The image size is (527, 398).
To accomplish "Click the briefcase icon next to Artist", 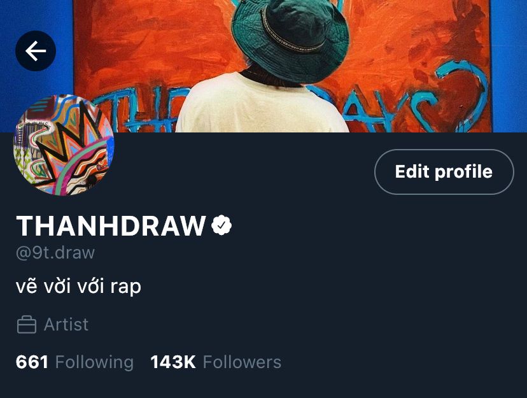I will (27, 325).
